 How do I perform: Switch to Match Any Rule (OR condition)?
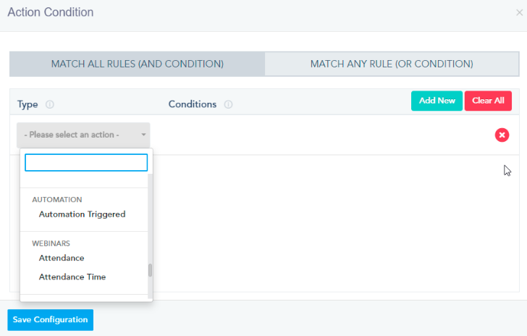click(392, 64)
